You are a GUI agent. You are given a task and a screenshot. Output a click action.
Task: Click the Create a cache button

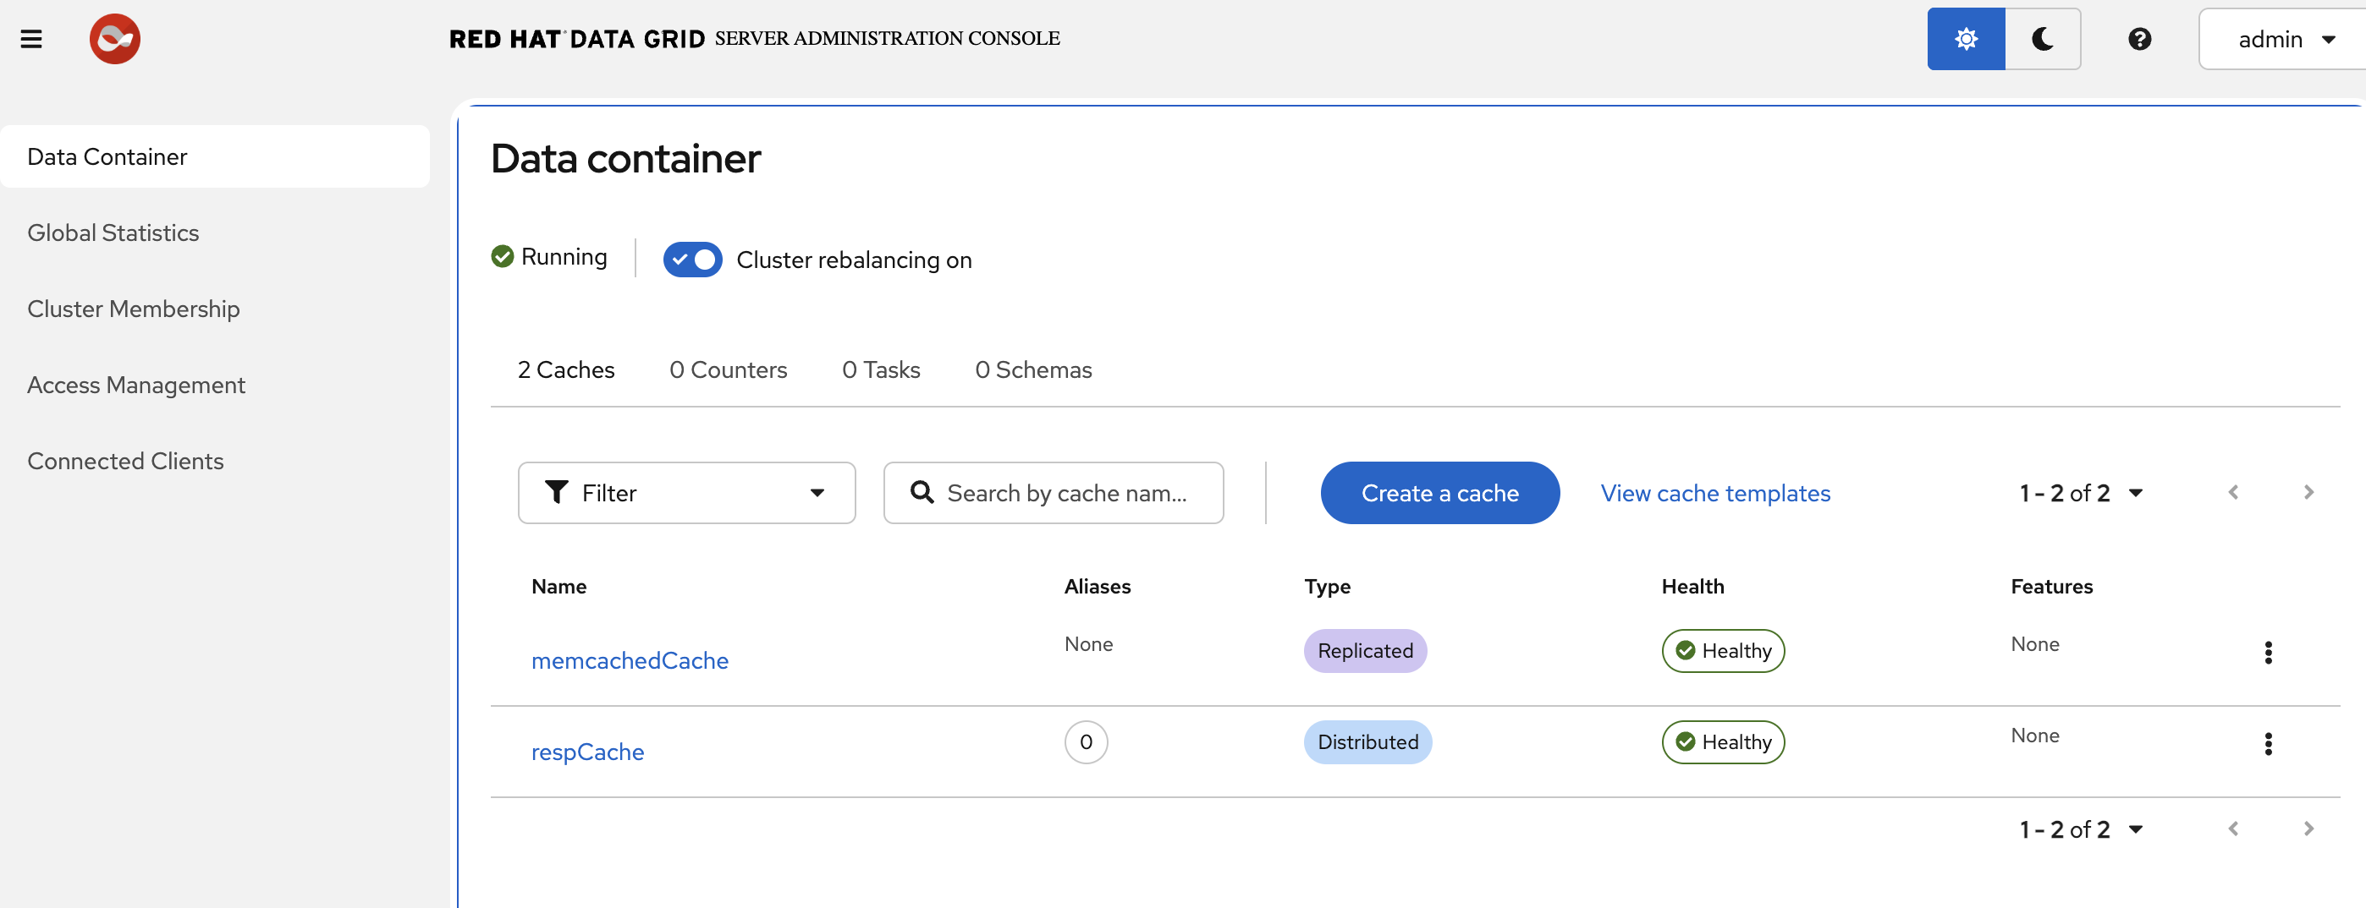click(x=1439, y=493)
